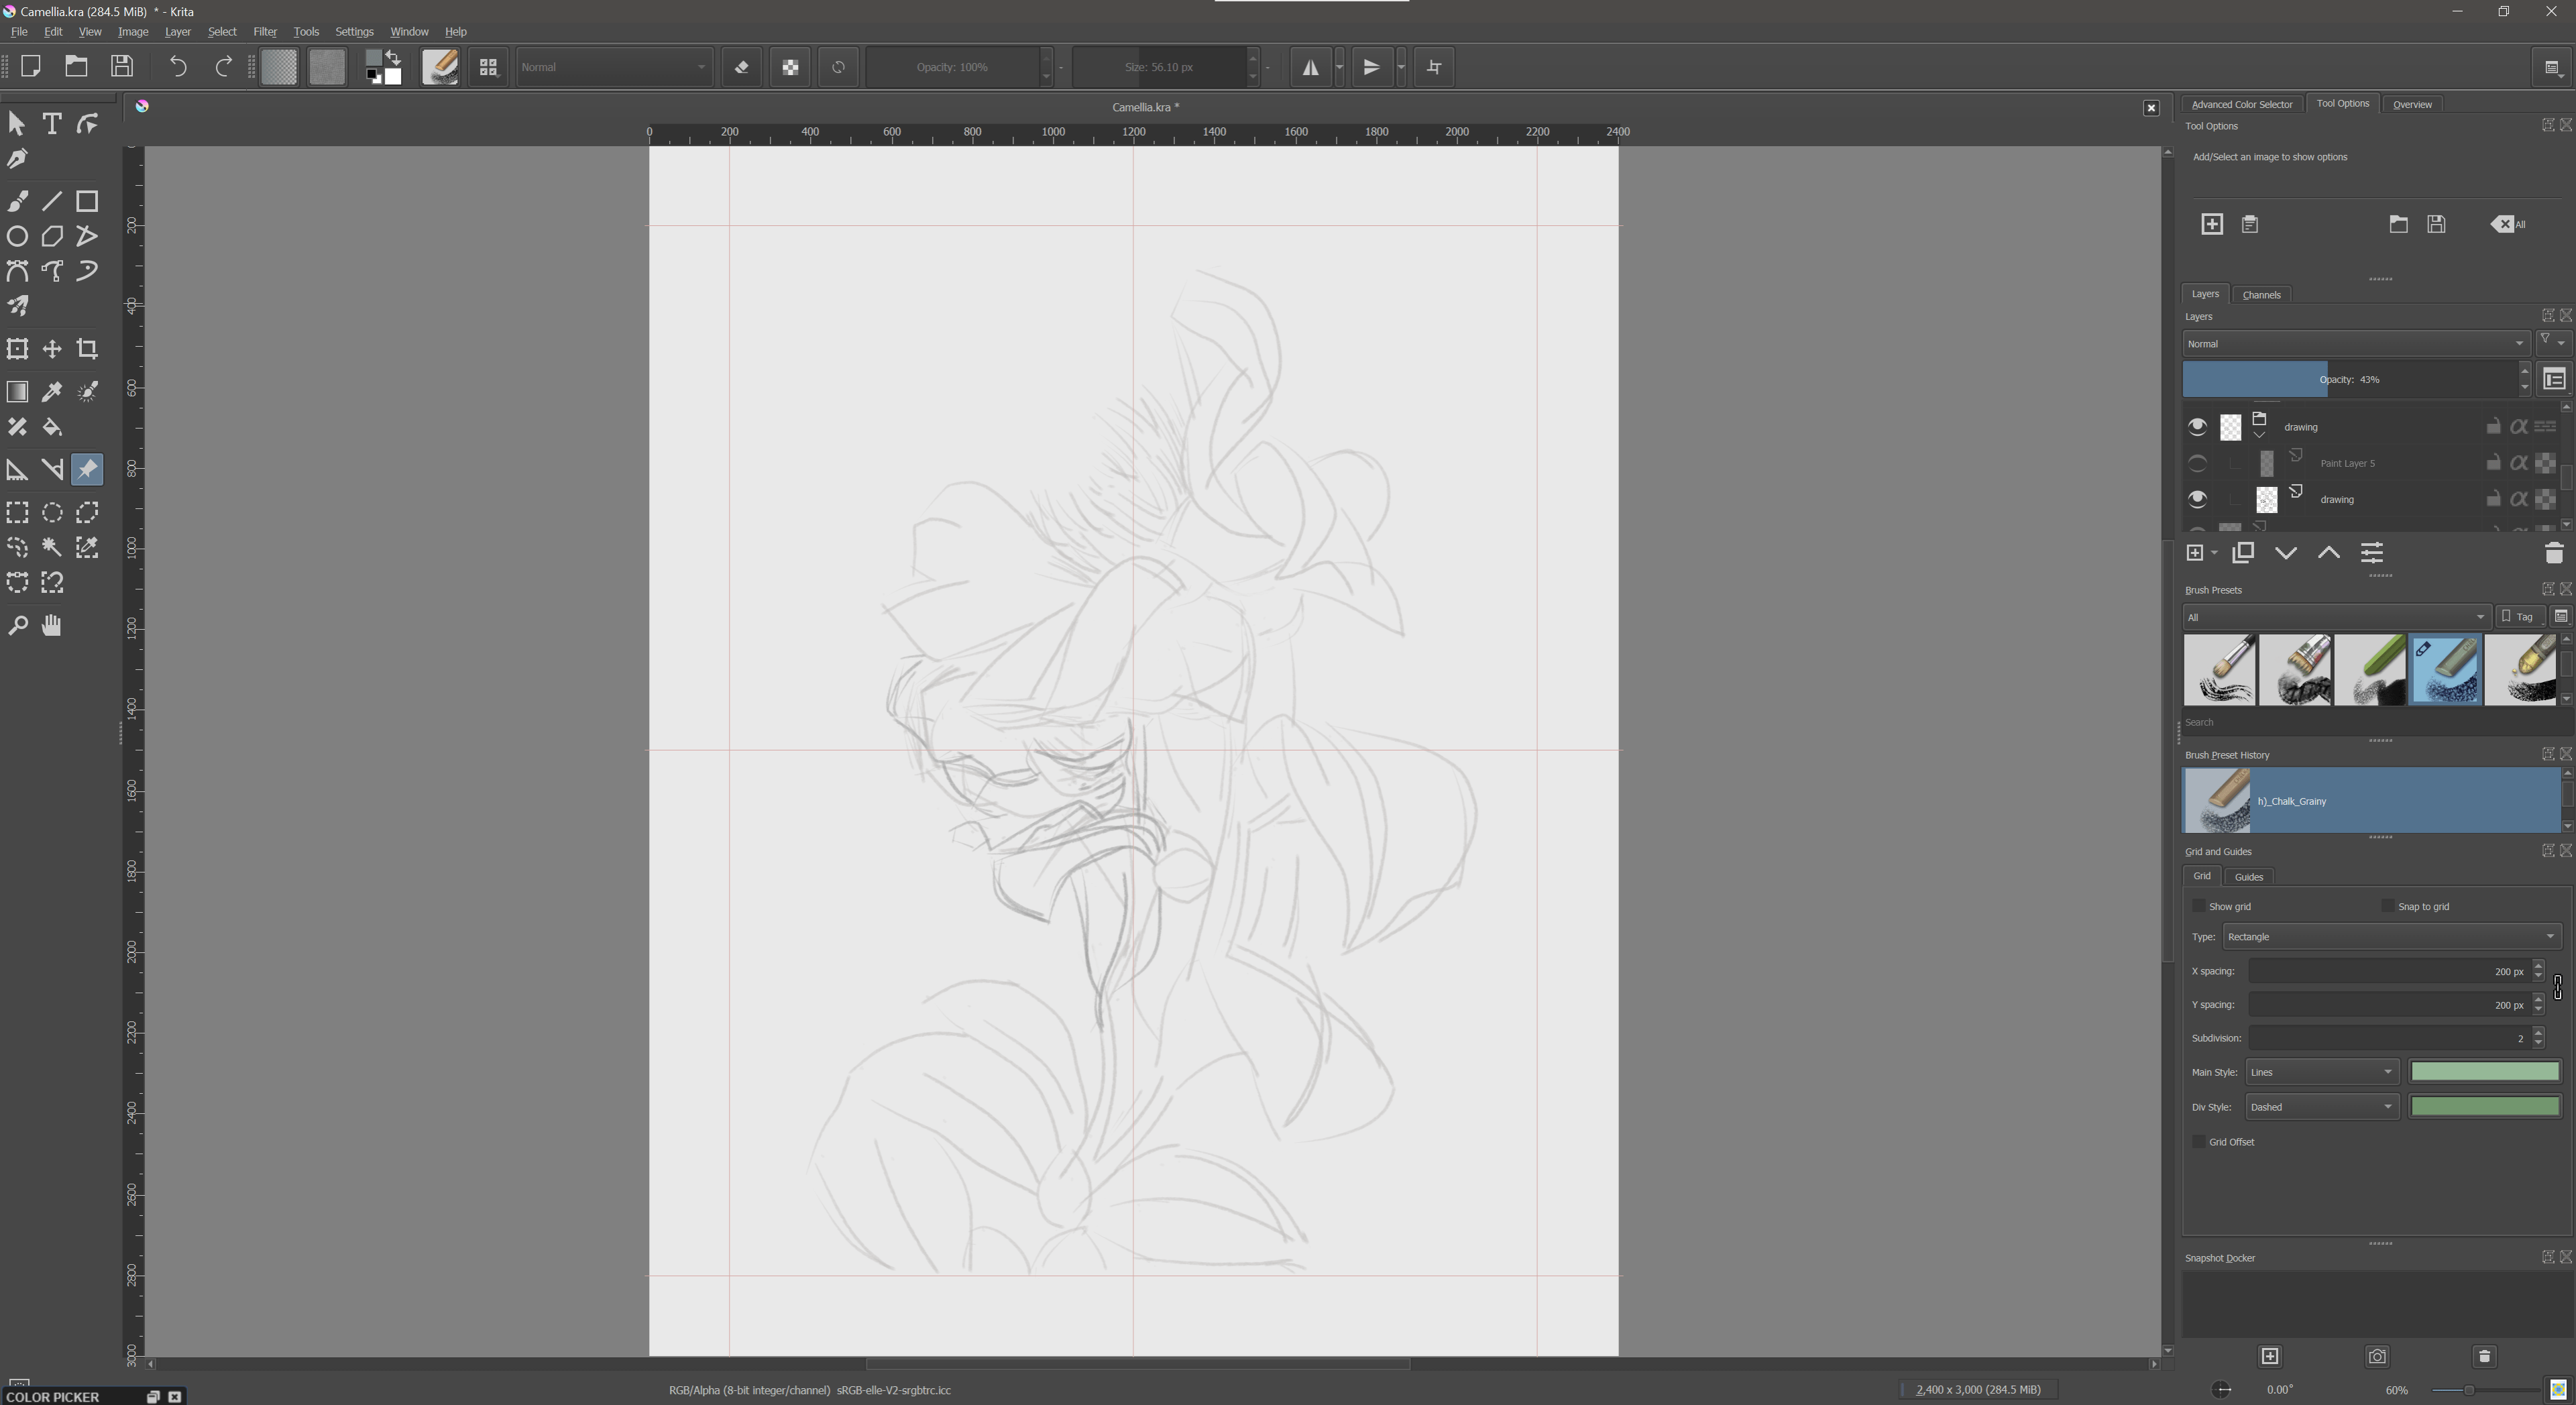The height and width of the screenshot is (1405, 2576).
Task: Select the Color Sampler tool
Action: coord(52,392)
